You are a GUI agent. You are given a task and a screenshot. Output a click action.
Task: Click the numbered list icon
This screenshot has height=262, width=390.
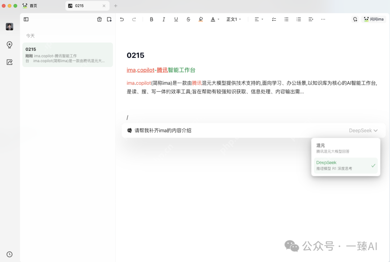298,19
